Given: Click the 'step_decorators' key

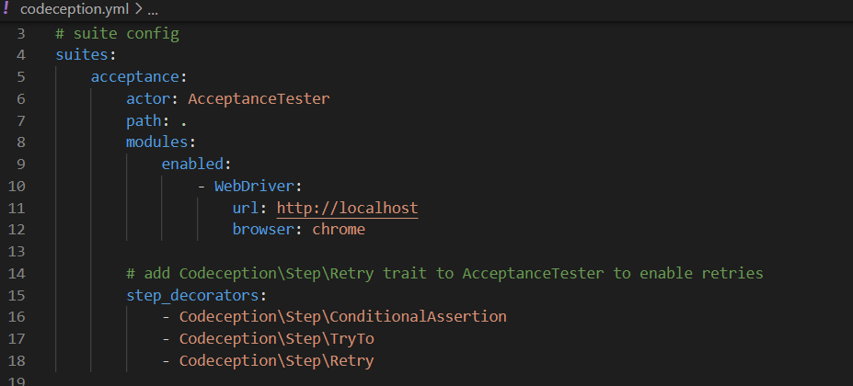Looking at the screenshot, I should coord(192,295).
